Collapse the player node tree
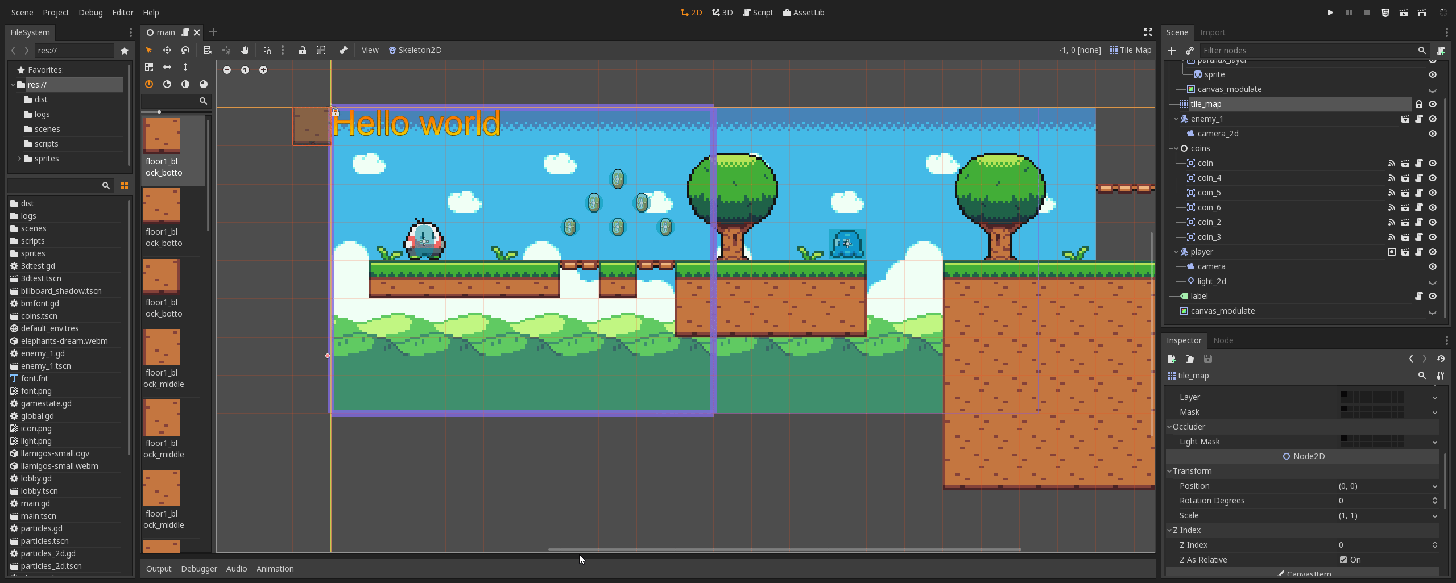 (1177, 252)
